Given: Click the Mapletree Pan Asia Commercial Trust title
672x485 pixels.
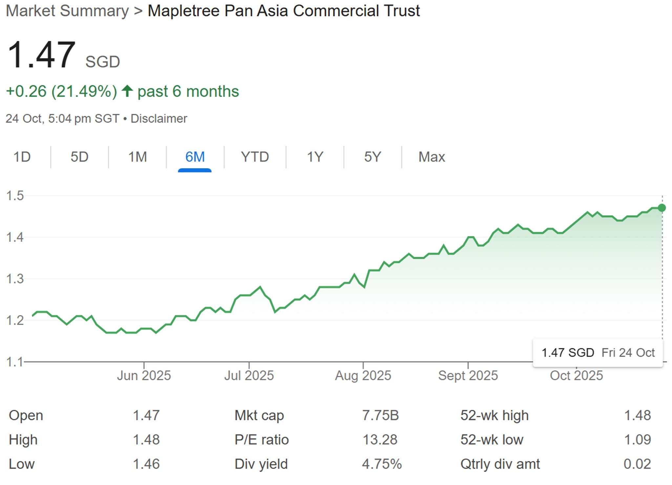Looking at the screenshot, I should click(283, 11).
